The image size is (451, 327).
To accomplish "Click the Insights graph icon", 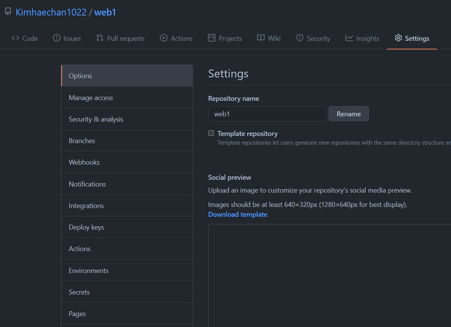I will [x=349, y=38].
